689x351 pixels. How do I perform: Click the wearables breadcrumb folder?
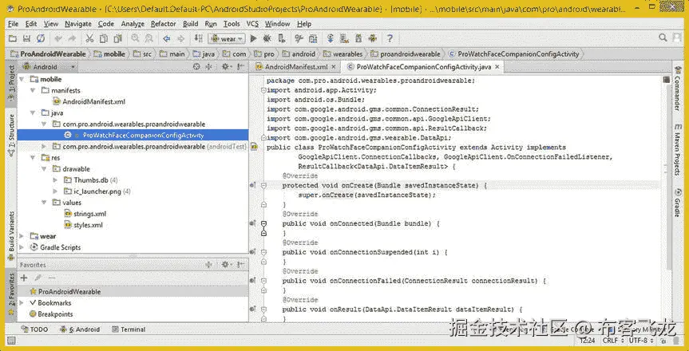343,54
